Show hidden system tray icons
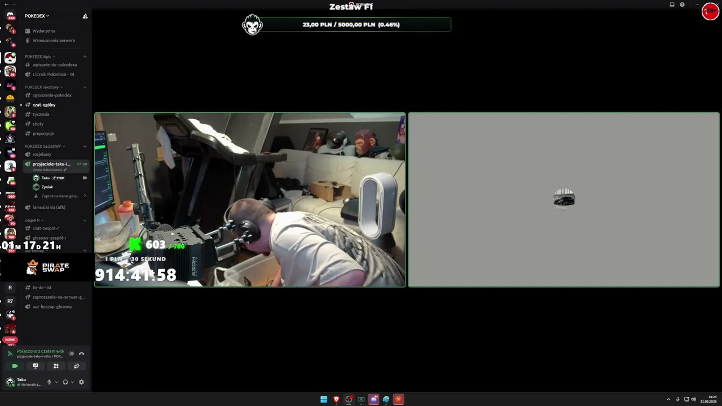722x406 pixels. click(670, 399)
